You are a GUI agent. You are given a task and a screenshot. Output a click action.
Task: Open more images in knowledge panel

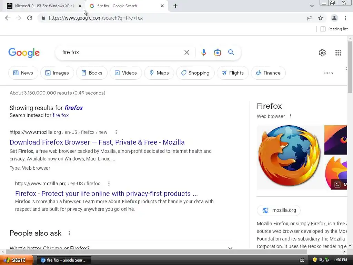pos(339,185)
